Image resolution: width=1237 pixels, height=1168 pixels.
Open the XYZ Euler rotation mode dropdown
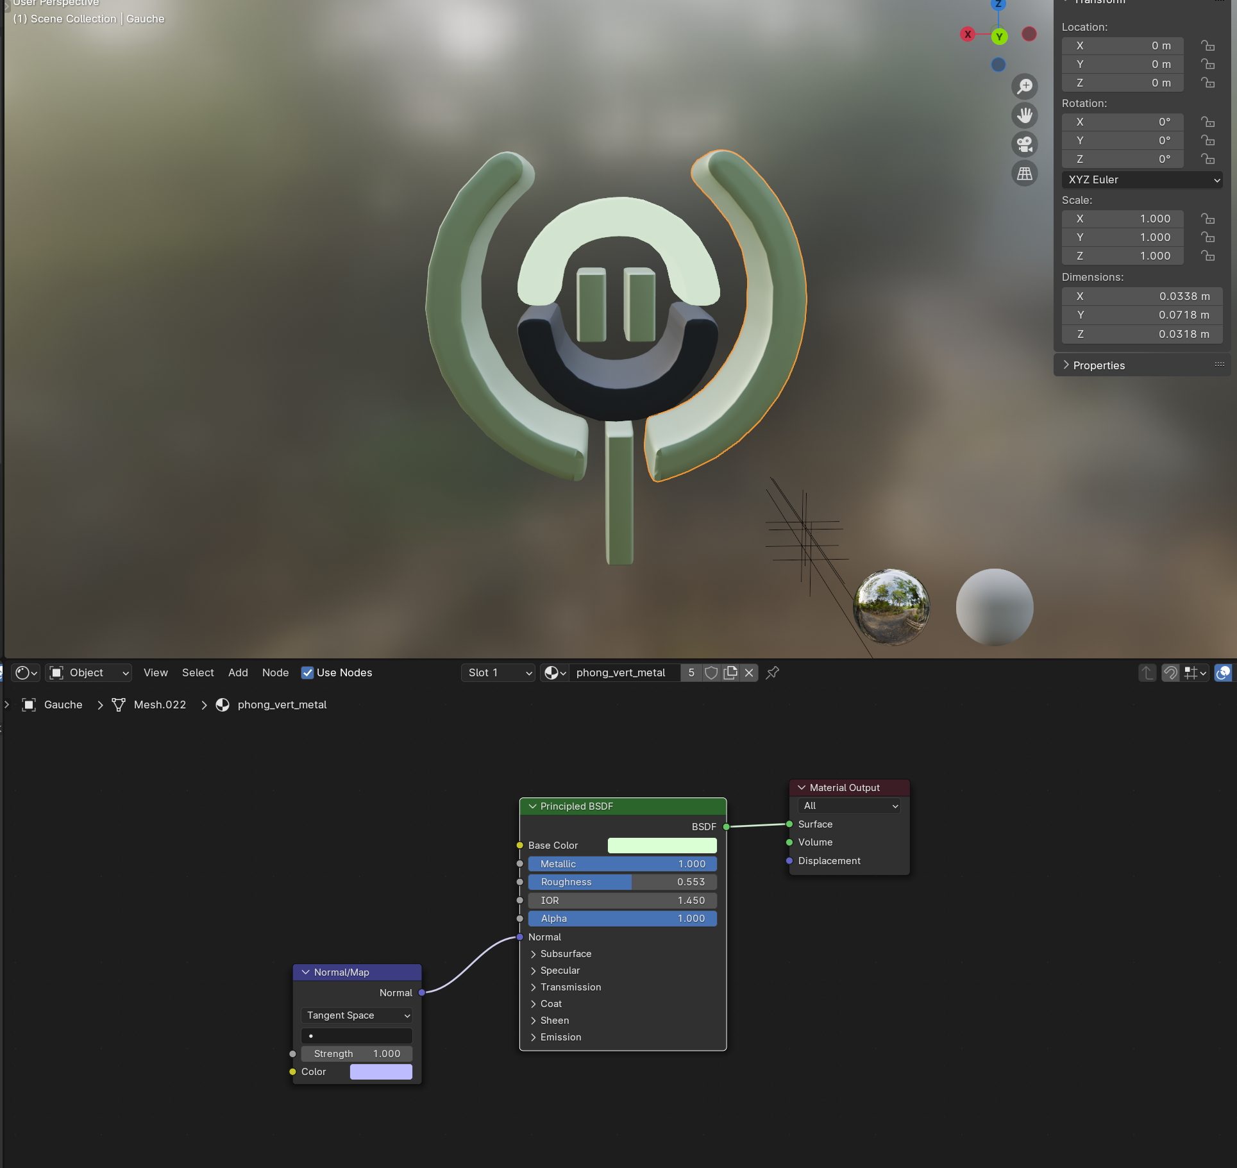1142,179
